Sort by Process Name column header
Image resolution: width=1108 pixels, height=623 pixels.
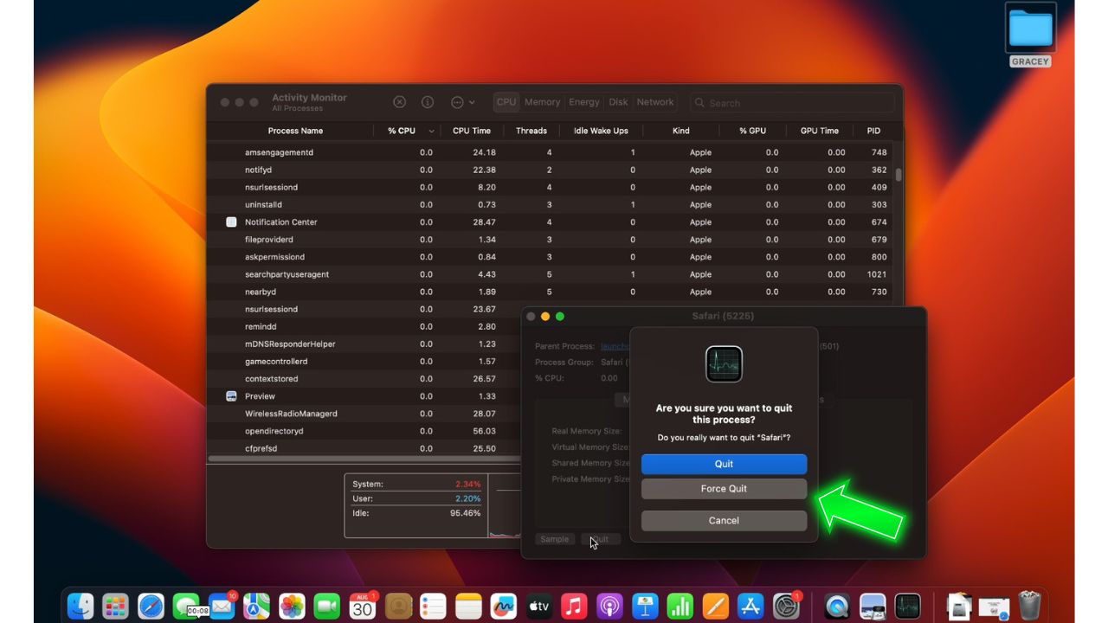coord(295,131)
